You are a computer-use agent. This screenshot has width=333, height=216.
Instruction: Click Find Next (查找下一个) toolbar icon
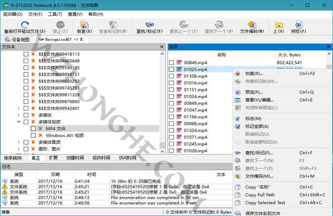[219, 25]
